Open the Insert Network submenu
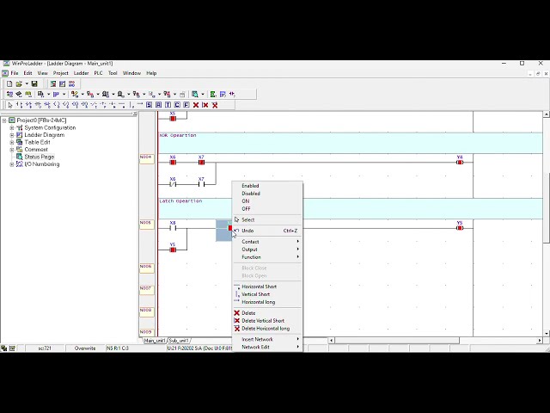The image size is (550, 413). [267, 339]
